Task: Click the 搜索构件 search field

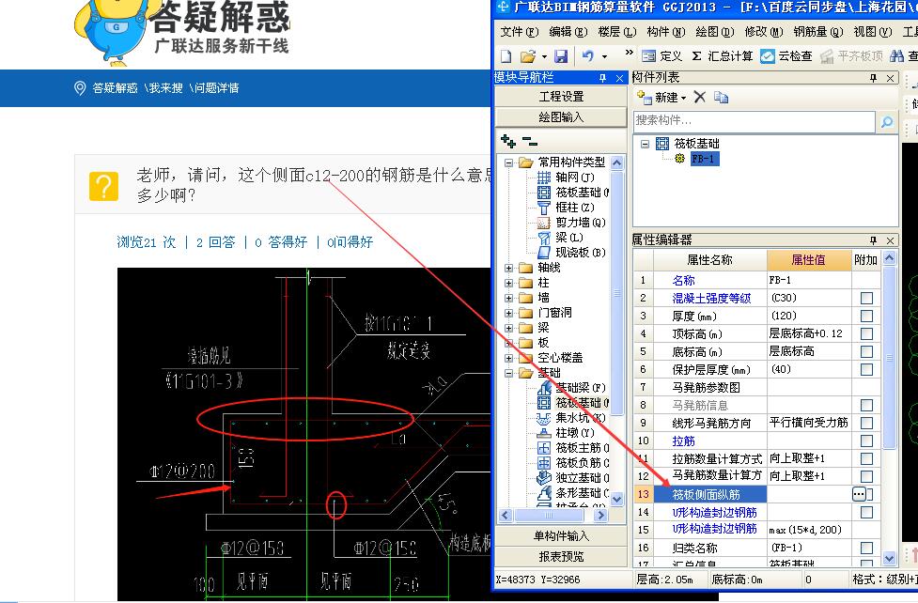Action: click(755, 120)
